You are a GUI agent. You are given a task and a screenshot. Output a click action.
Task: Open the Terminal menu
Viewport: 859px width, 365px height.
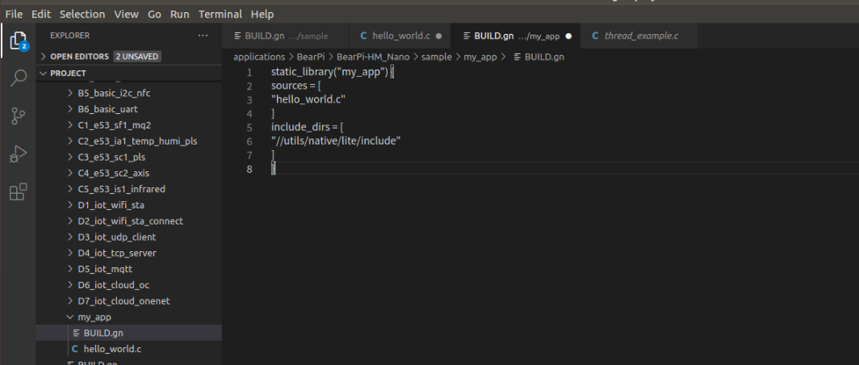point(220,14)
